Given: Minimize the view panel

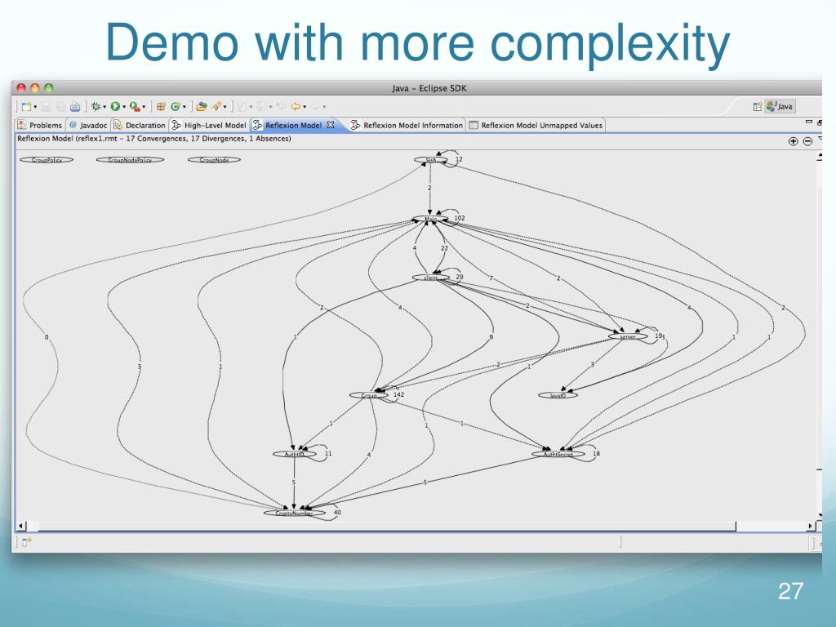Looking at the screenshot, I should pos(809,122).
